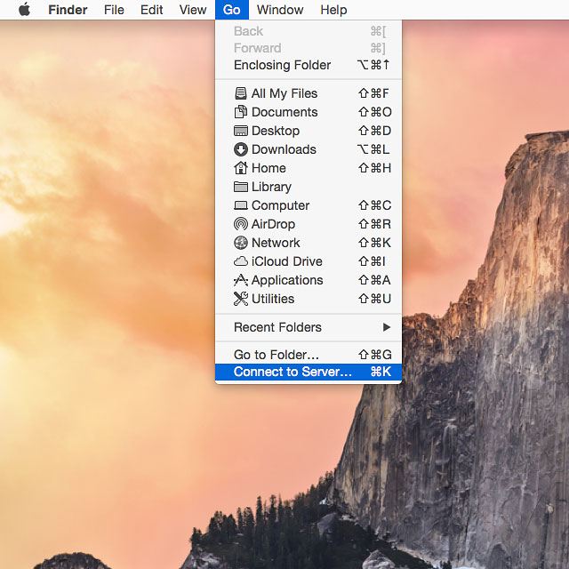Click the AirDrop icon
Image resolution: width=569 pixels, height=569 pixels.
(x=241, y=224)
